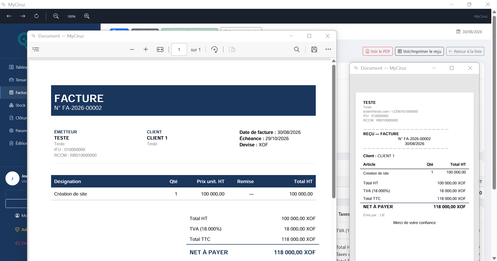Open the Tableau de bord sidebar entry

coord(18,67)
